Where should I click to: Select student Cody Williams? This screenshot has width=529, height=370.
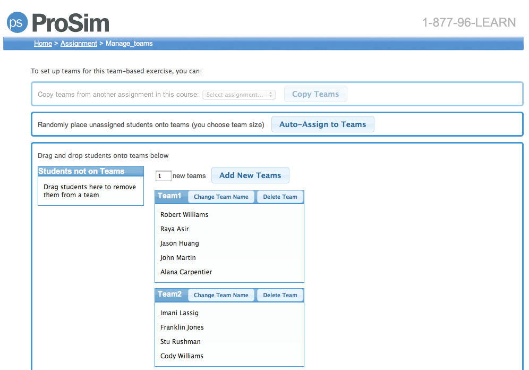(182, 356)
